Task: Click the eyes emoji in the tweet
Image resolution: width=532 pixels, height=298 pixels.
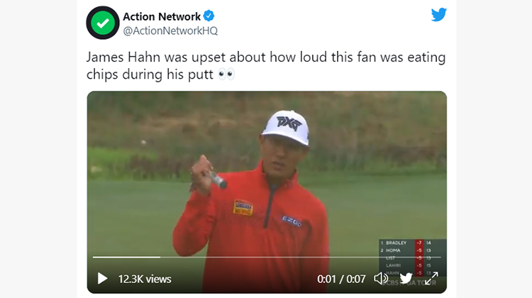Action: pyautogui.click(x=226, y=74)
